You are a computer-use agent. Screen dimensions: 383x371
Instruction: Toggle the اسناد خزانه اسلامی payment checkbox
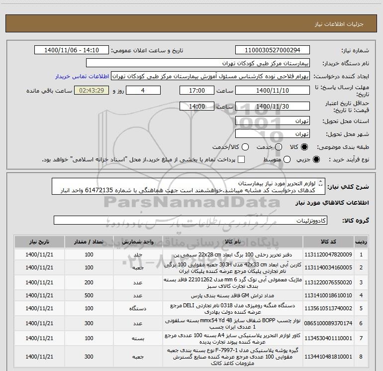(x=241, y=159)
